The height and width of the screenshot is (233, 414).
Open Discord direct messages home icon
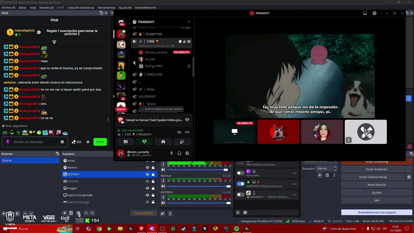(122, 21)
